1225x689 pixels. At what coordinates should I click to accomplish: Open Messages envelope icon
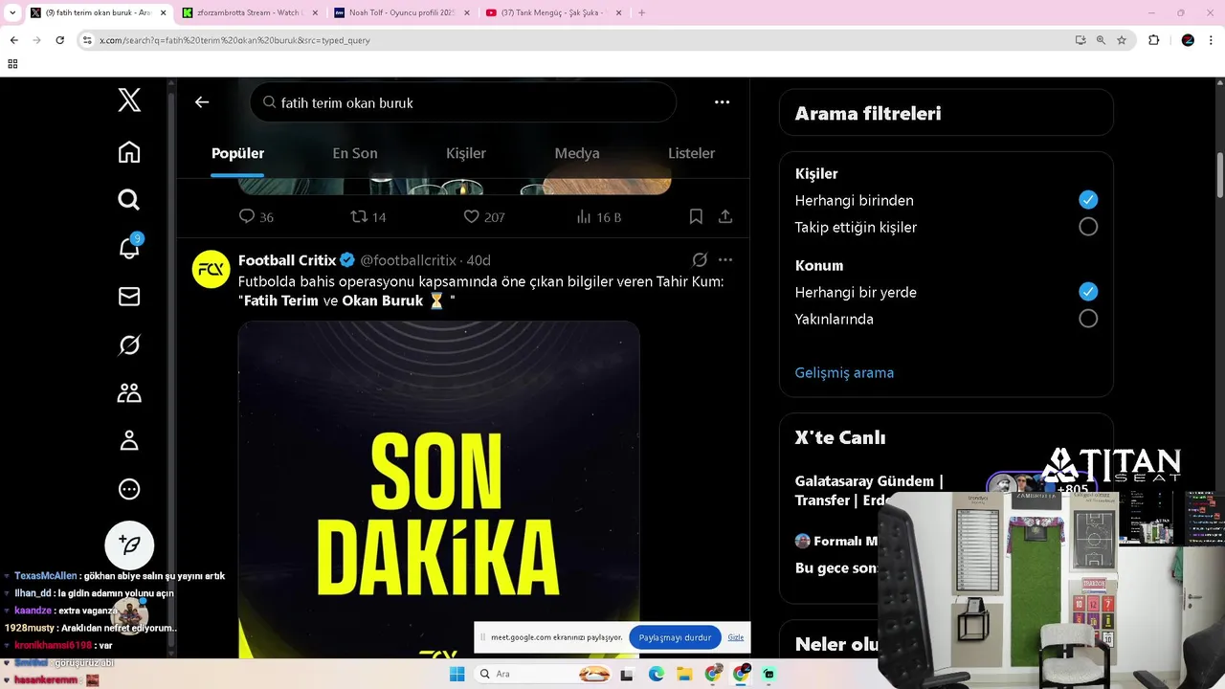pyautogui.click(x=129, y=297)
